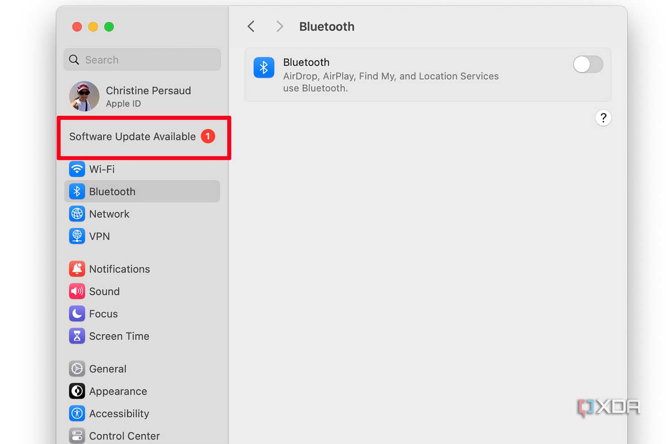Click the large Bluetooth icon in main pane
The width and height of the screenshot is (666, 444).
tap(264, 67)
